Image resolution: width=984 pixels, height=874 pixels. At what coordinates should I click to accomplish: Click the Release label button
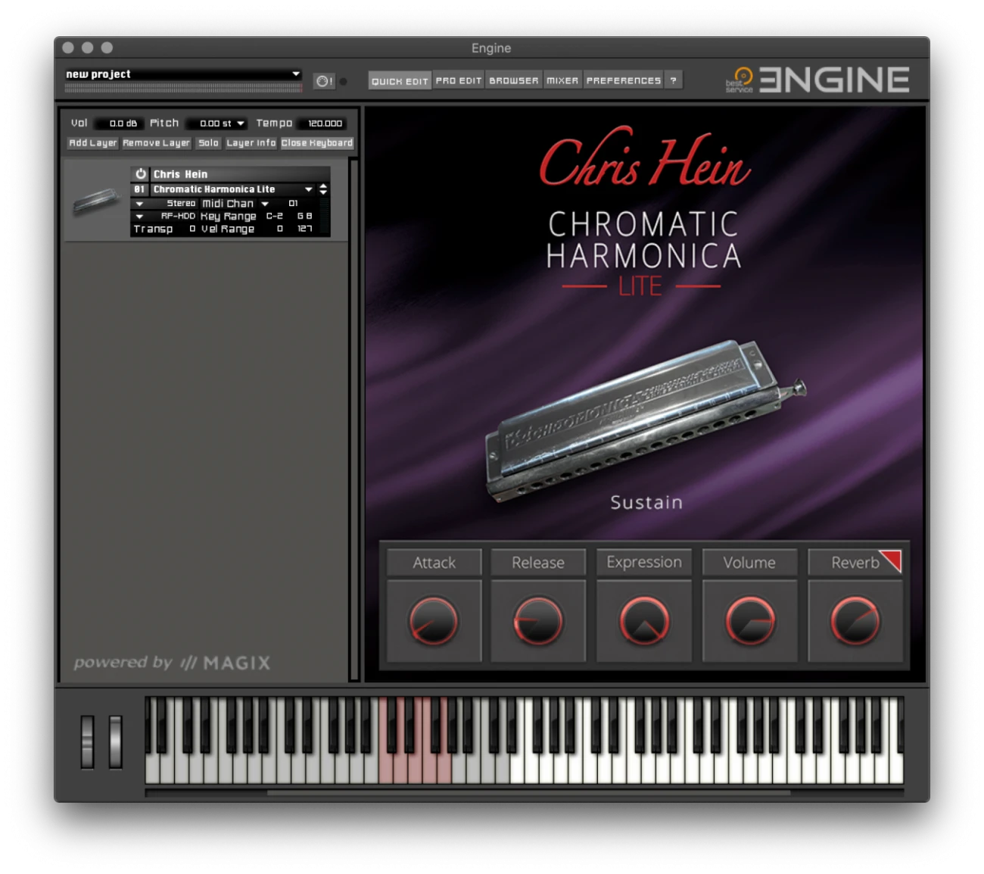538,563
